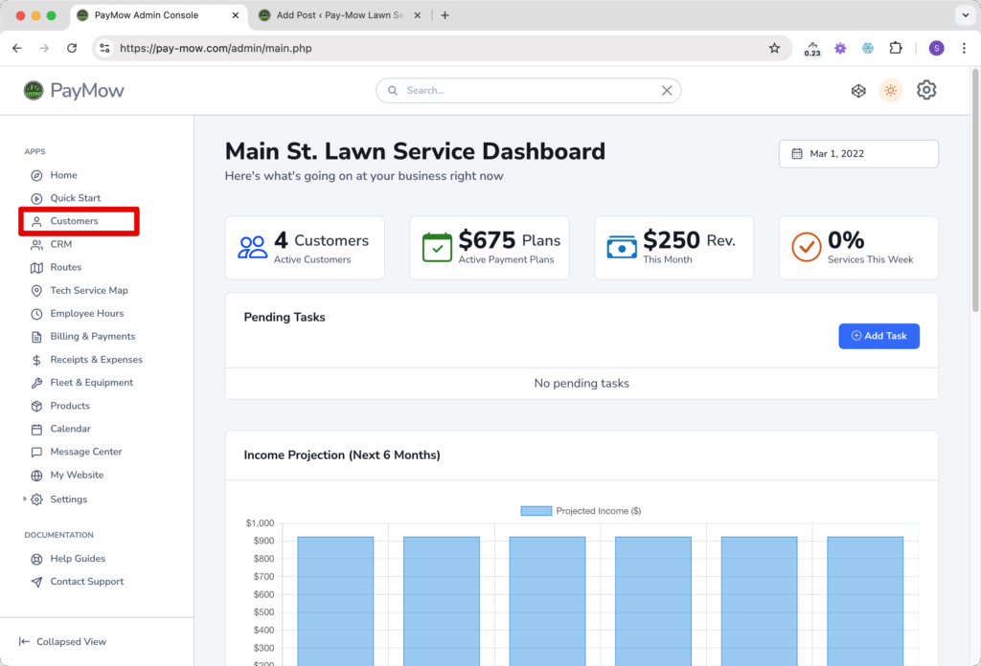Open the $250 Rev. stat card
The image size is (981, 666).
673,248
